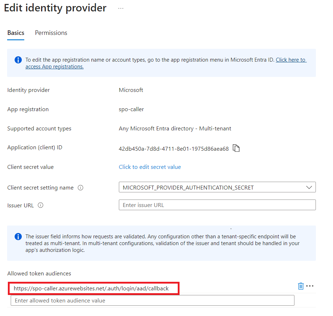
Task: Click the 'Edit identity provider' heading
Action: [x=55, y=8]
